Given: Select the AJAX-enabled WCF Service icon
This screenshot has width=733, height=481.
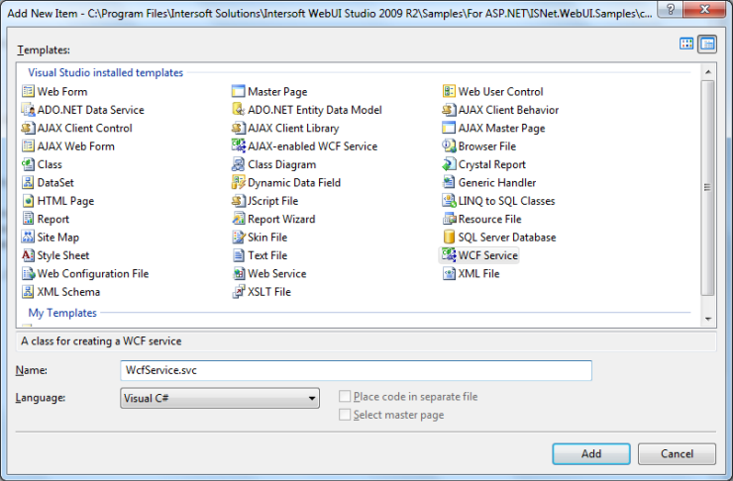Looking at the screenshot, I should tap(239, 146).
